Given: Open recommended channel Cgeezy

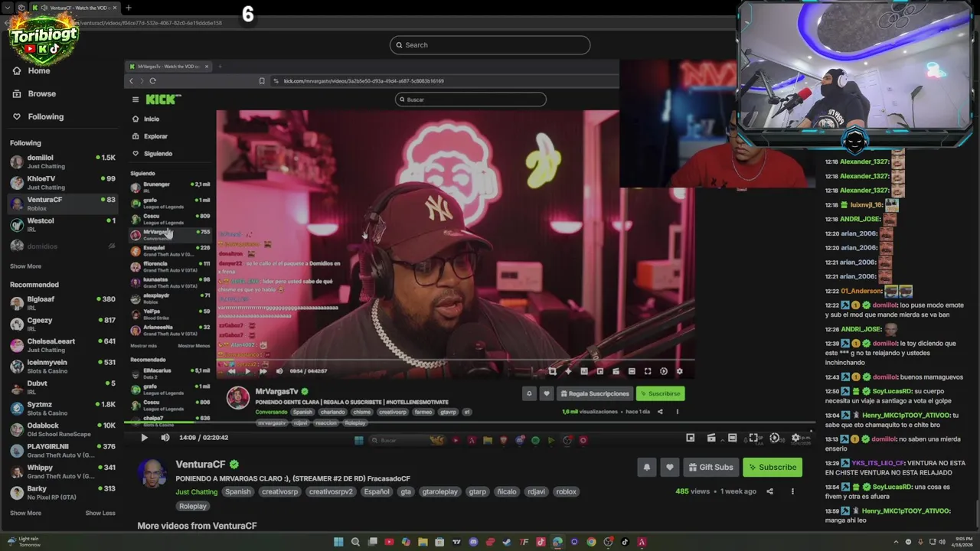Looking at the screenshot, I should click(62, 324).
